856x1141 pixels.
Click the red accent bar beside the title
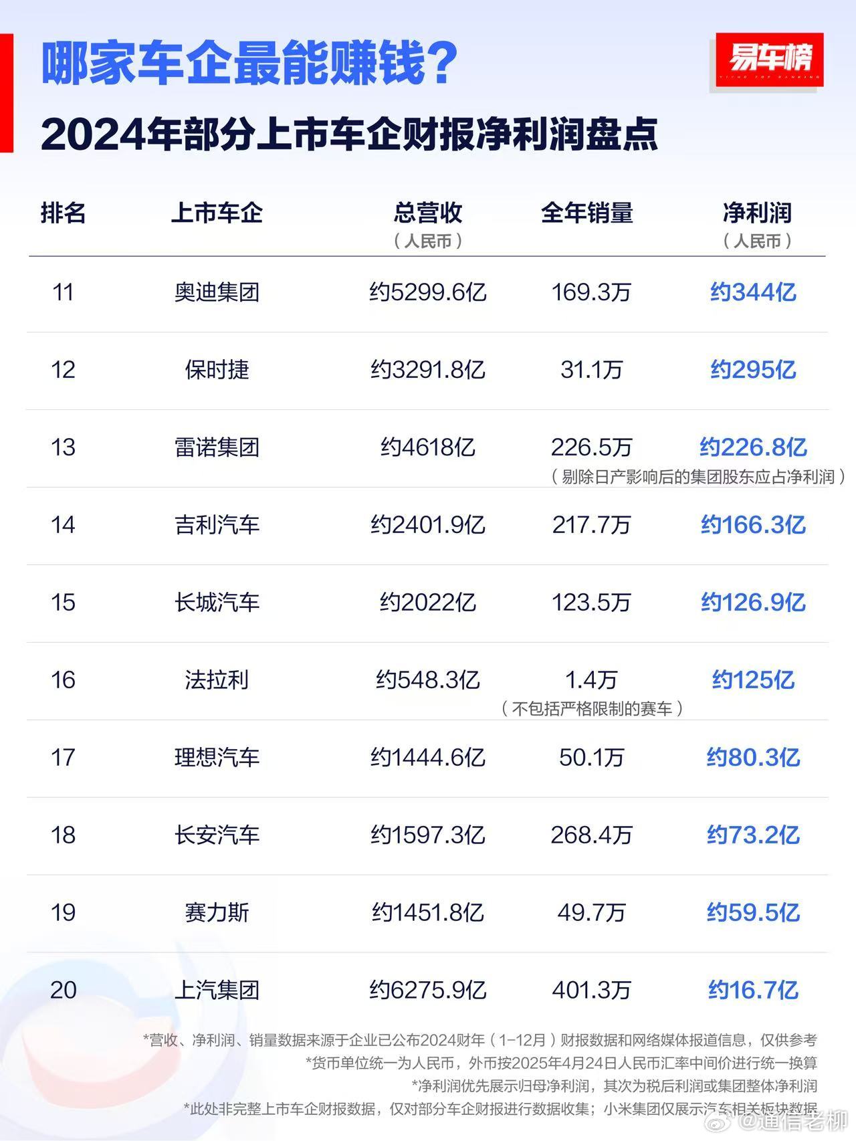click(6, 93)
